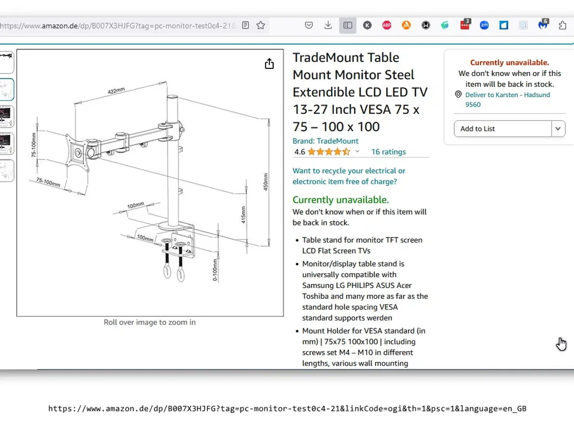
Task: Click green 'Currently unavailable.' heading
Action: pos(341,200)
